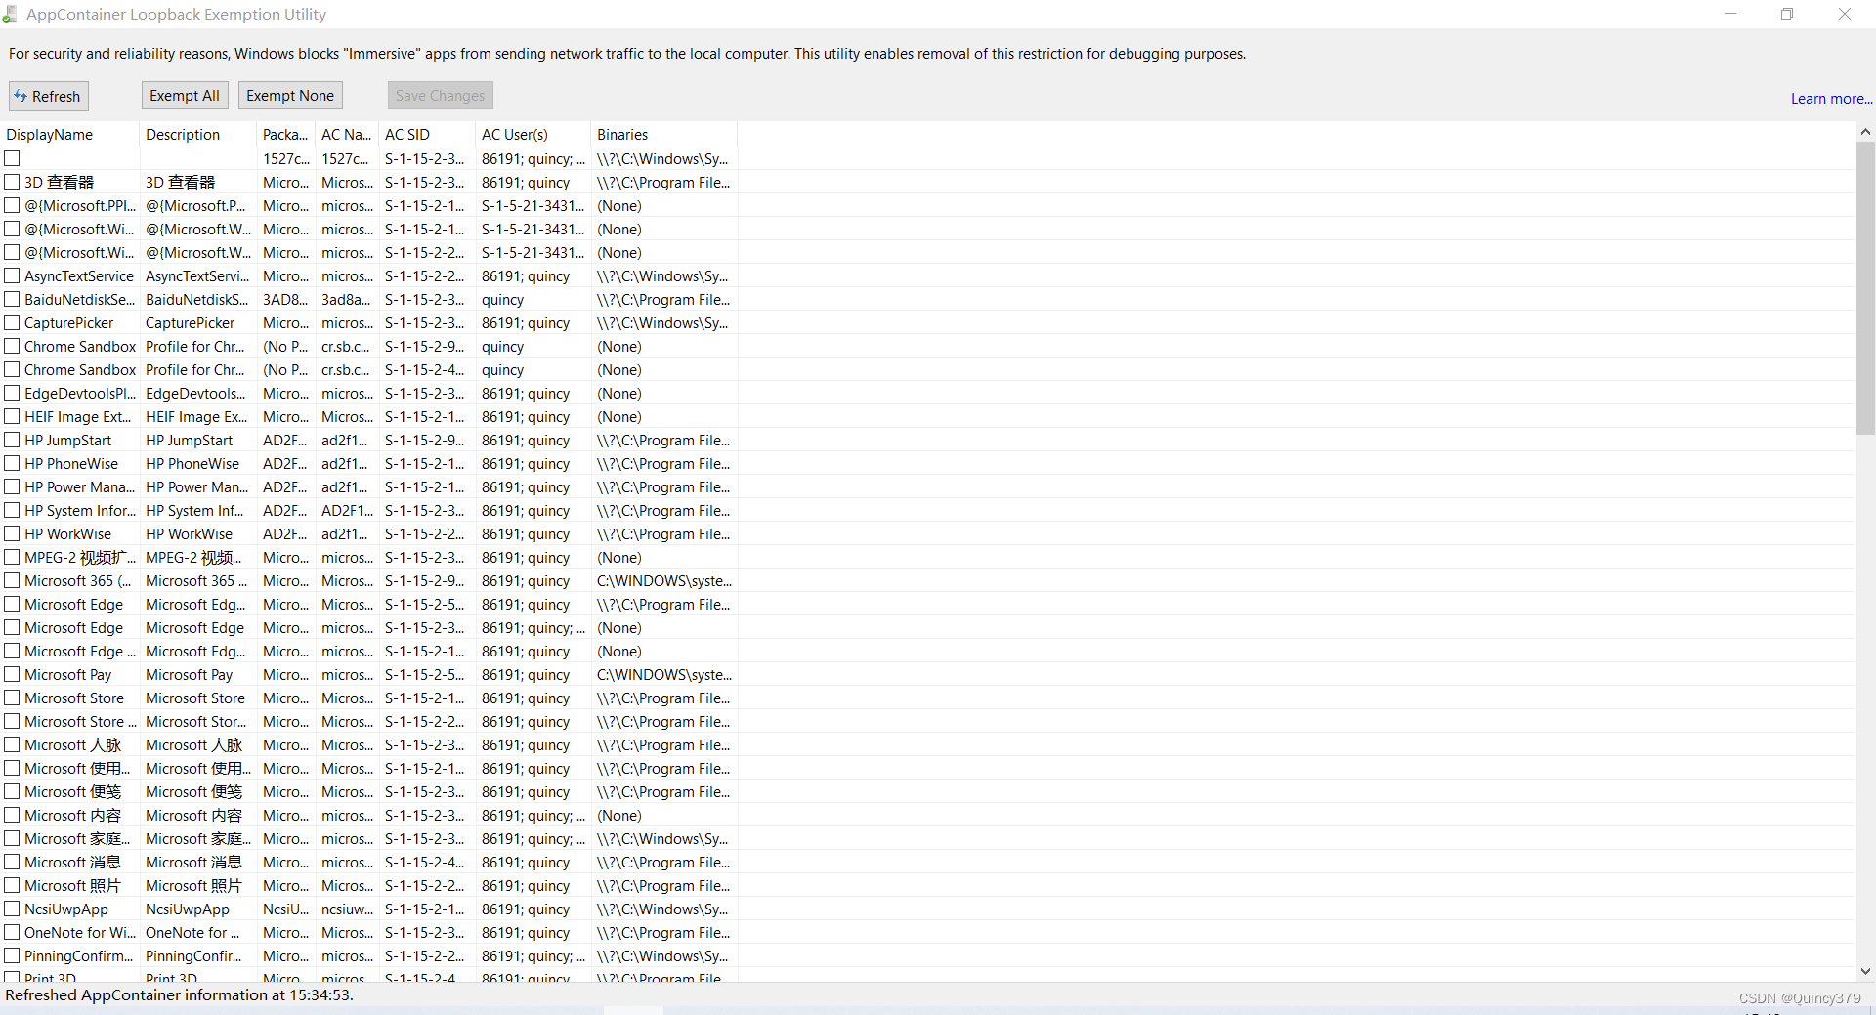Click the Exempt None button
1876x1015 pixels.
[x=290, y=95]
